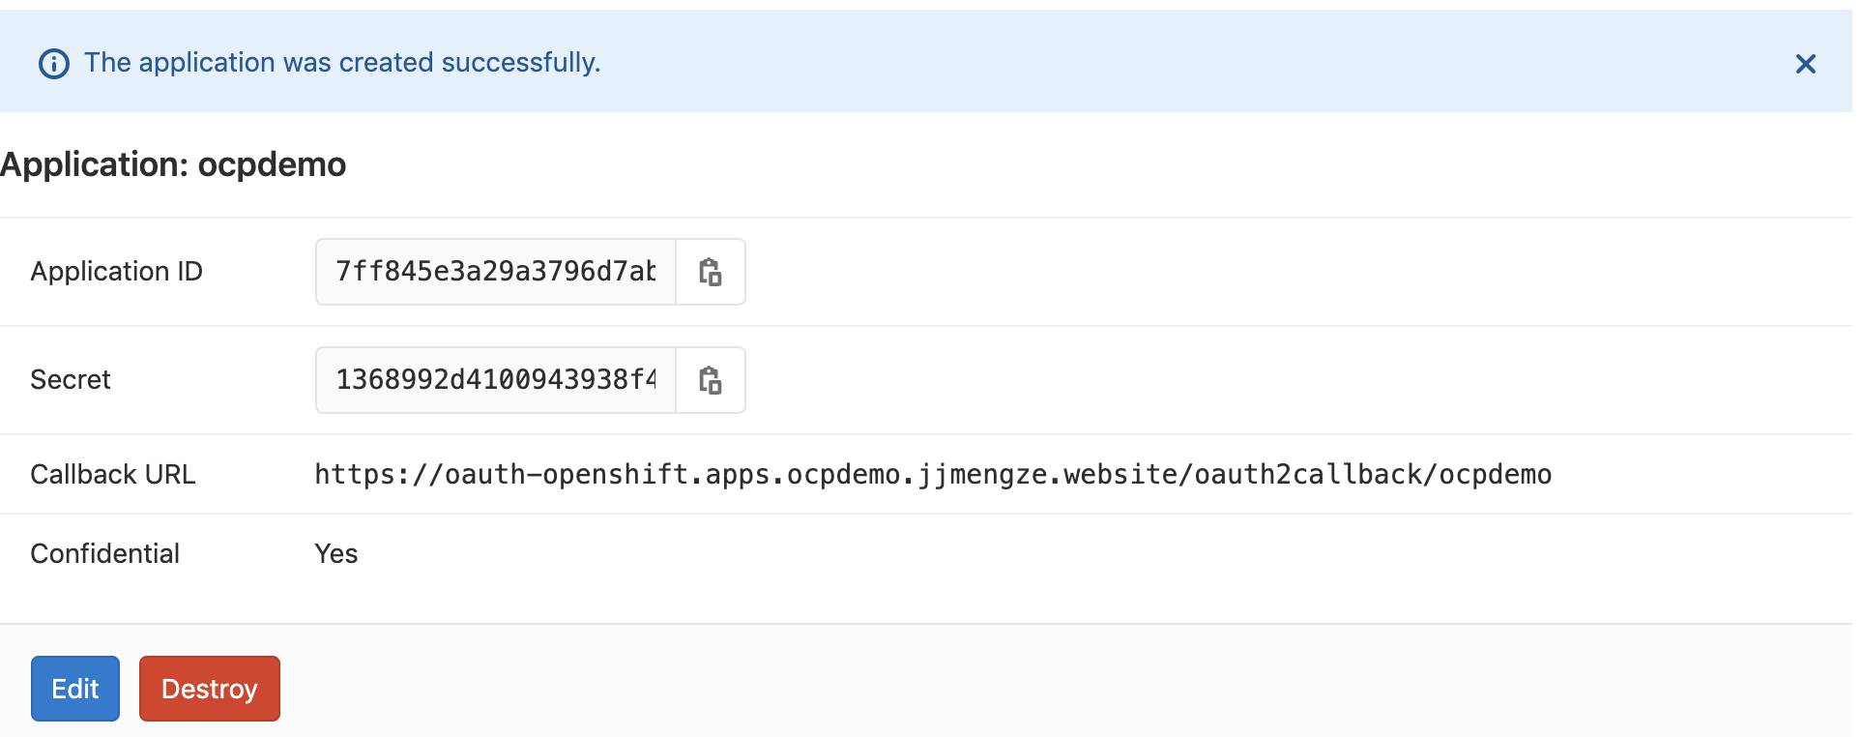Click the info icon in the alert
This screenshot has width=1862, height=737.
tap(53, 64)
